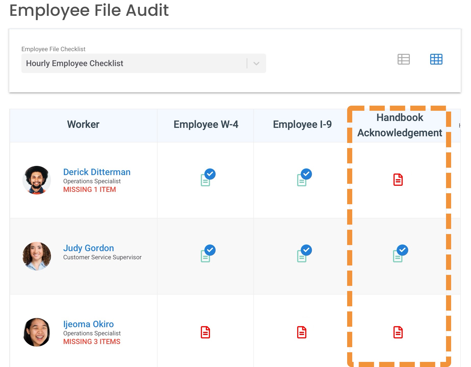Open Ijeoma Okiro's profile link
Screen dimensions: 471x367
[x=88, y=324]
